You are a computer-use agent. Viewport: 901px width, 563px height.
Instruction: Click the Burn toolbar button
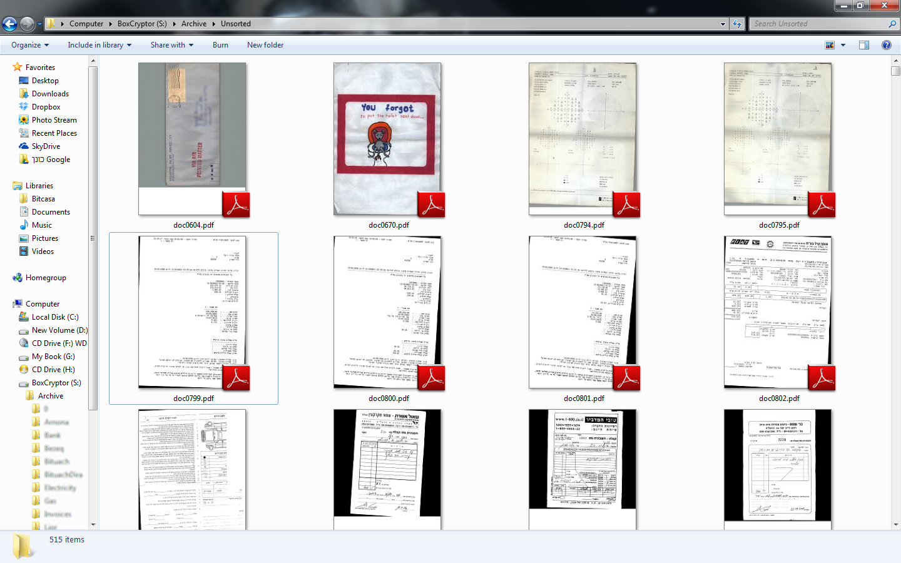tap(220, 45)
